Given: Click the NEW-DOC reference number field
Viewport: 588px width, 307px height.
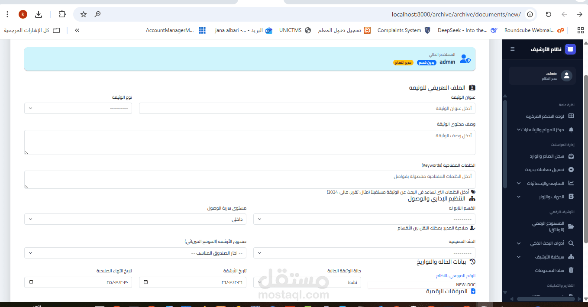Looking at the screenshot, I should point(422,284).
